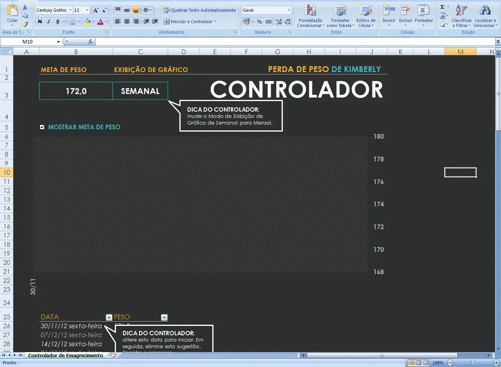
Task: Toggle underline (S) formatting
Action: click(58, 22)
